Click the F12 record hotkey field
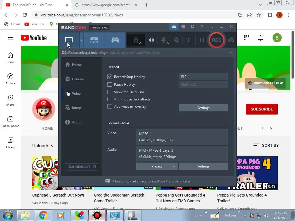Screen dimensions: 295x221 click(203, 77)
